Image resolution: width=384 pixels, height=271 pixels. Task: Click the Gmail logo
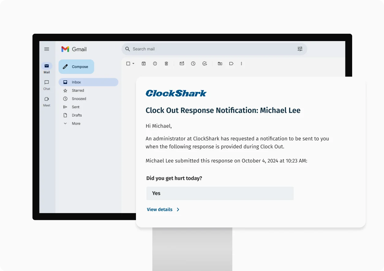click(74, 49)
